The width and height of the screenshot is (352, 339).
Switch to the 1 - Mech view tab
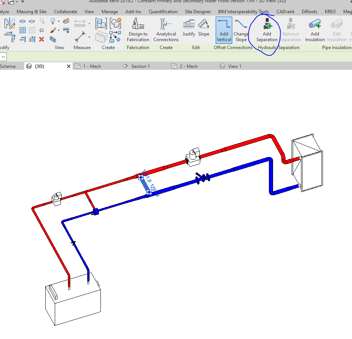coord(91,66)
